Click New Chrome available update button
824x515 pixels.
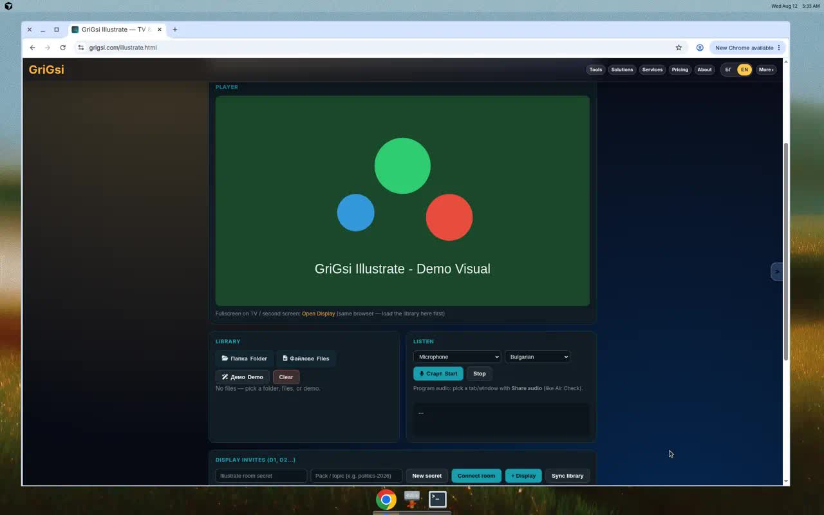(747, 48)
